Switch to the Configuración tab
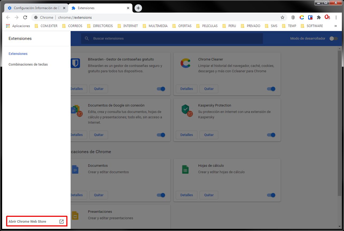The width and height of the screenshot is (344, 231). (36, 8)
